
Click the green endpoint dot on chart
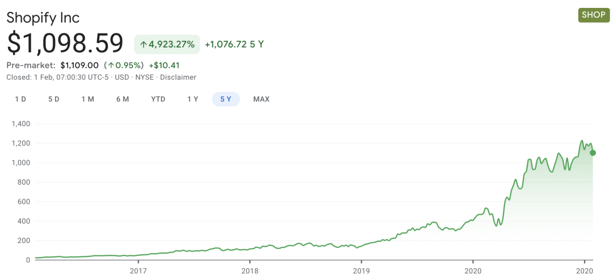[x=593, y=152]
